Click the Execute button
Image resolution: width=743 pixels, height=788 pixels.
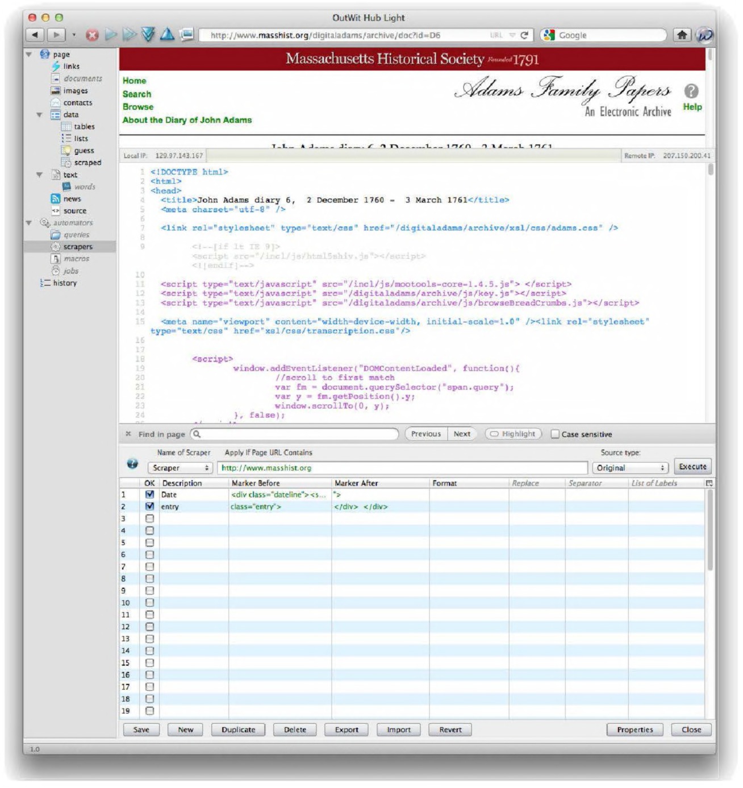(x=692, y=467)
